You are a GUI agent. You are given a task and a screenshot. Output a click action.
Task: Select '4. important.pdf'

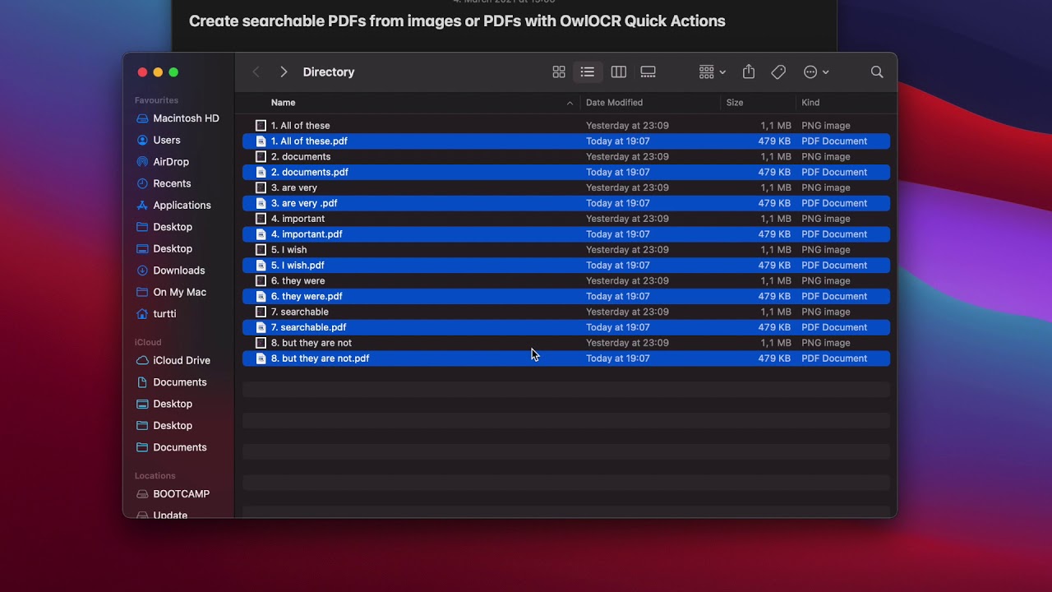point(566,234)
